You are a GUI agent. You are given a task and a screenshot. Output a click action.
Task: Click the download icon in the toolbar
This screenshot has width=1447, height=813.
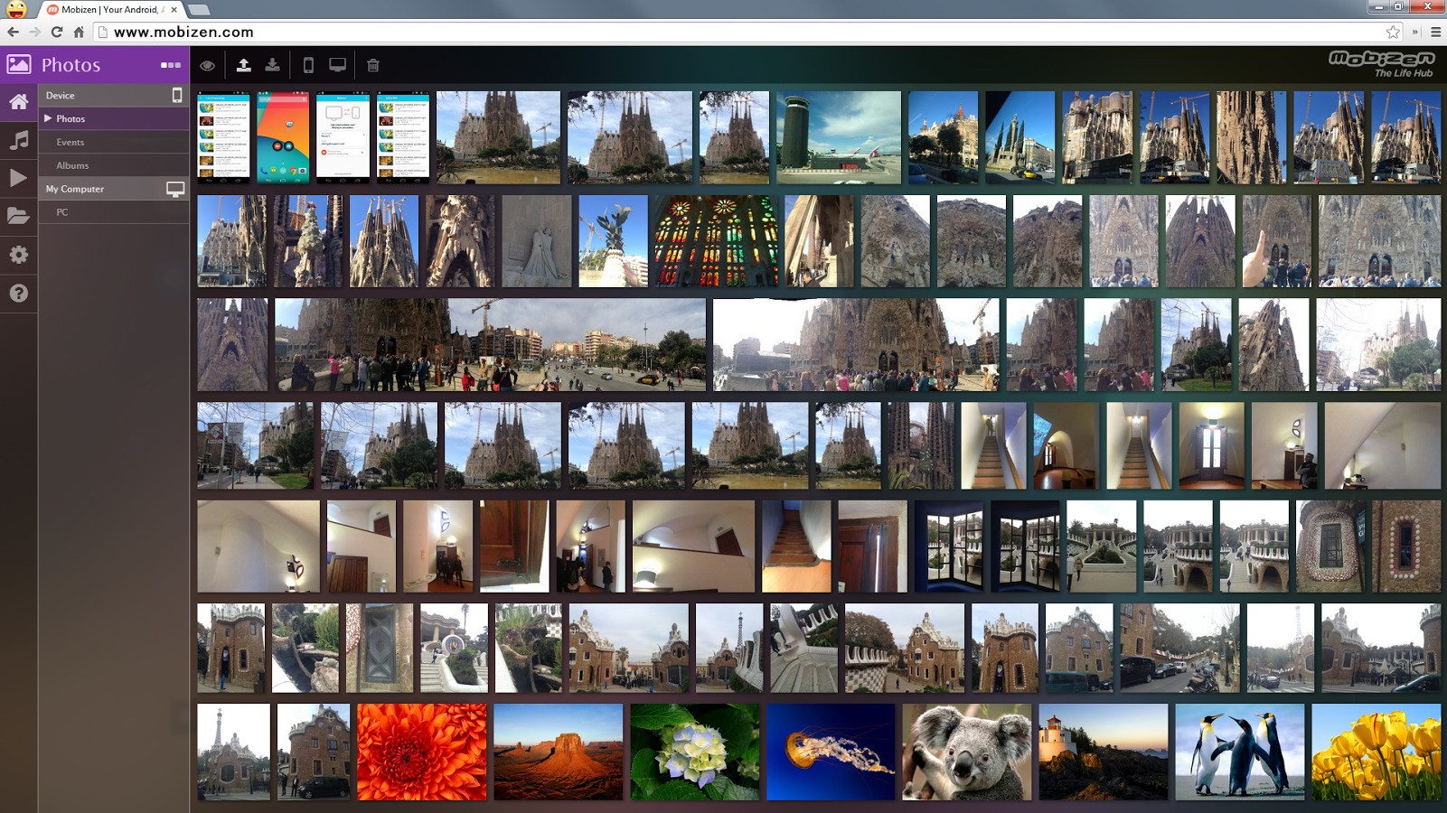point(272,65)
